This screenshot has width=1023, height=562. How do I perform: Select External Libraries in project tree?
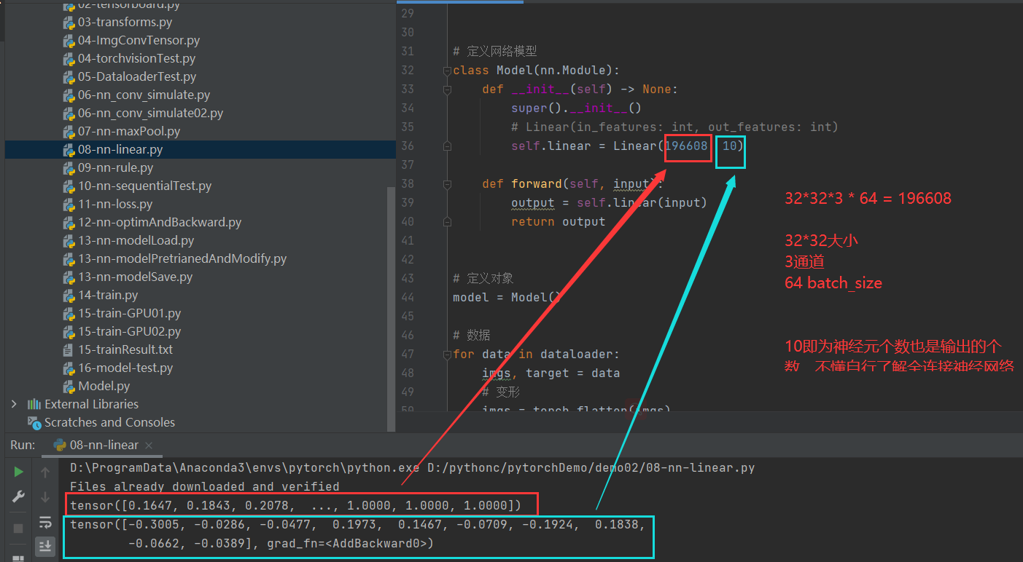point(91,404)
